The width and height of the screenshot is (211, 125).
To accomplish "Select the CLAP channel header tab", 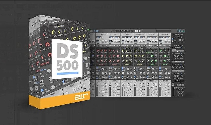I will (102, 34).
